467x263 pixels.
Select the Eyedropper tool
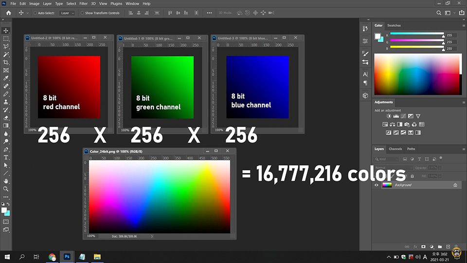[6, 78]
